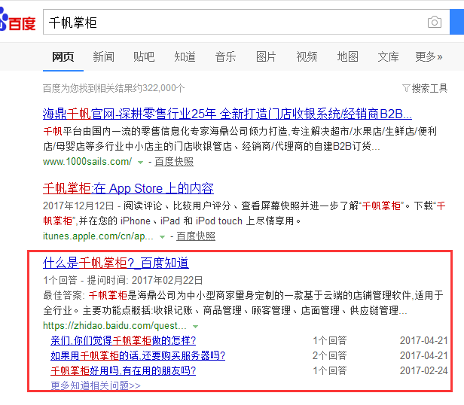Open camera image search icon
Viewport: 464px width, 405px height.
tap(434, 22)
